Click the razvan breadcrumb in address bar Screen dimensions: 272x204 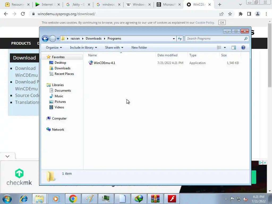pos(75,39)
